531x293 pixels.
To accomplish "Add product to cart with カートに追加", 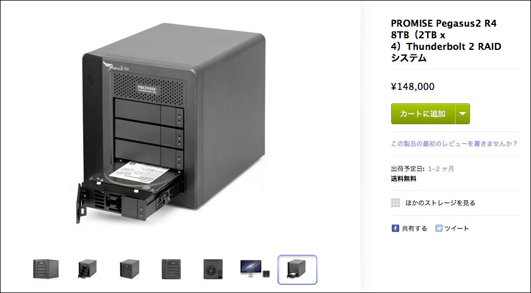I will click(x=423, y=114).
